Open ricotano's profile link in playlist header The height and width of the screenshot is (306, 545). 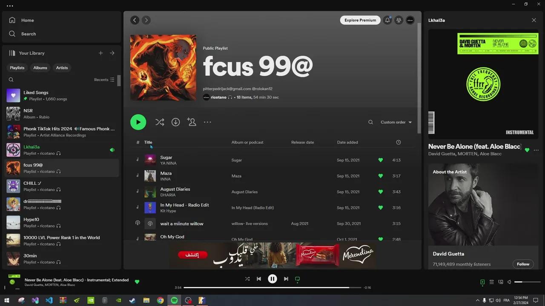point(218,97)
